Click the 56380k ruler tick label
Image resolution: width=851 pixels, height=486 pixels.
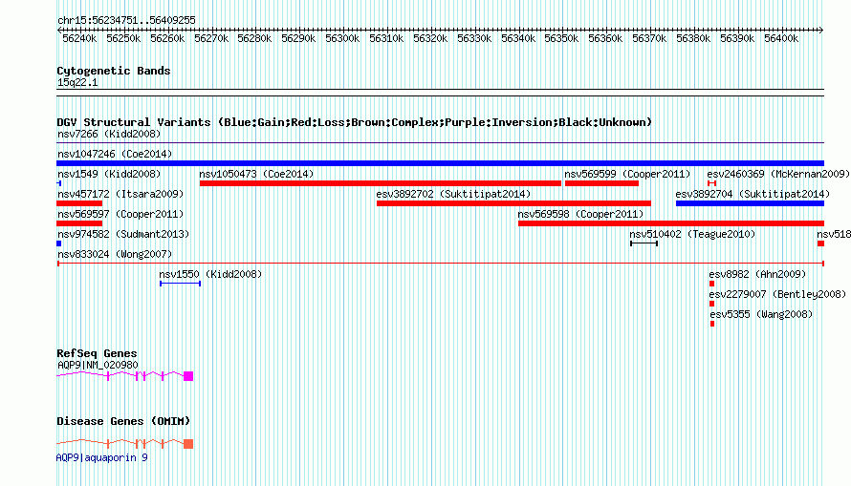point(693,38)
